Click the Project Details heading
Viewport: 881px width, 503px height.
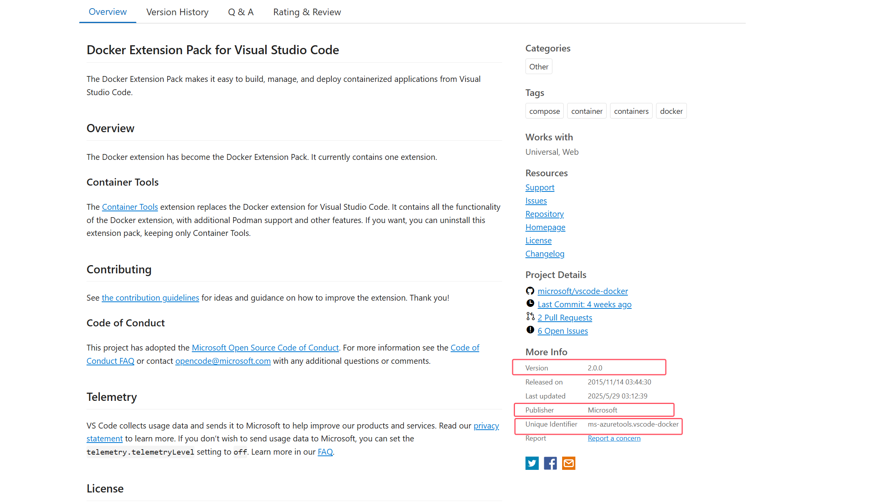click(x=556, y=275)
